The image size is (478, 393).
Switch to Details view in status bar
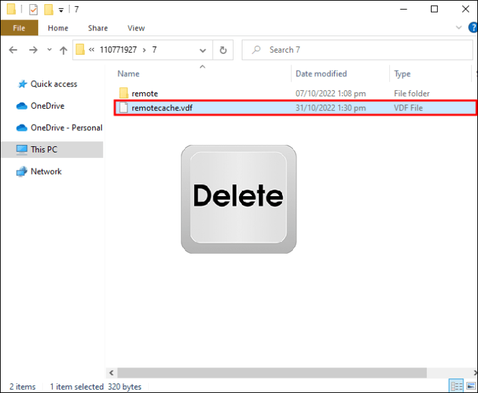(x=457, y=386)
